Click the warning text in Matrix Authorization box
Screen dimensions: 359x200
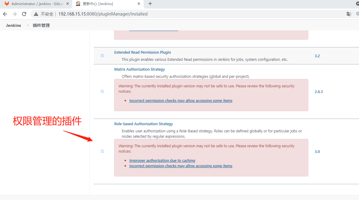(x=206, y=89)
